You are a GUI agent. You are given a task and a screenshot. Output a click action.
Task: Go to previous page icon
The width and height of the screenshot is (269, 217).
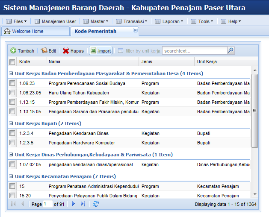(x=22, y=204)
